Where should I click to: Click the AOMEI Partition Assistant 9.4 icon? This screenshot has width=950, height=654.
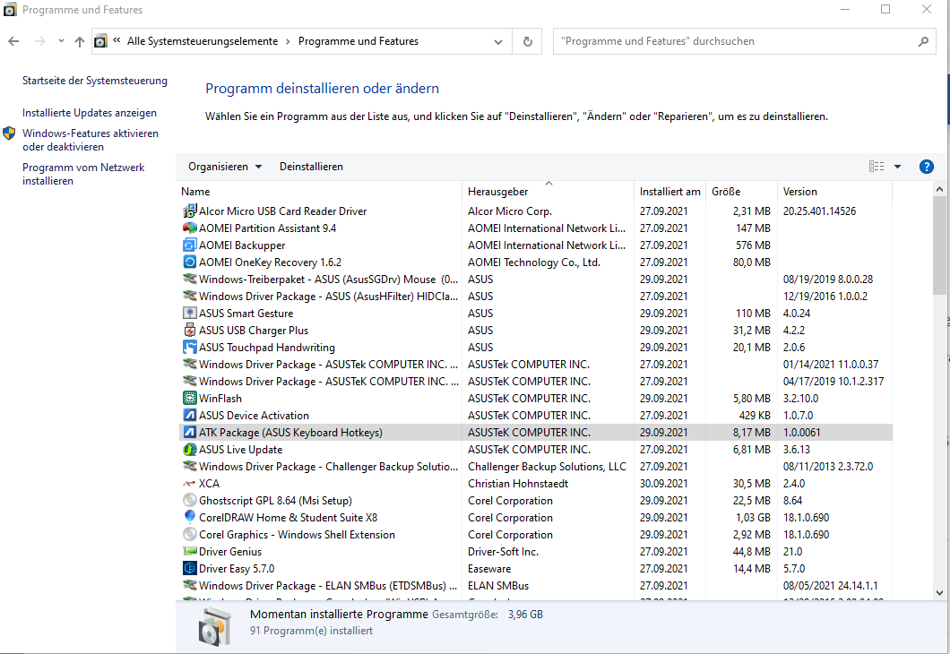pyautogui.click(x=190, y=228)
